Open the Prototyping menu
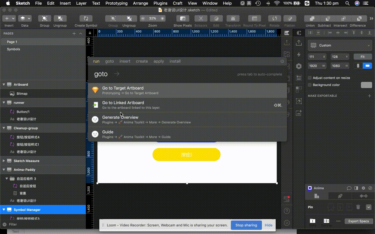The width and height of the screenshot is (375, 234). [117, 3]
